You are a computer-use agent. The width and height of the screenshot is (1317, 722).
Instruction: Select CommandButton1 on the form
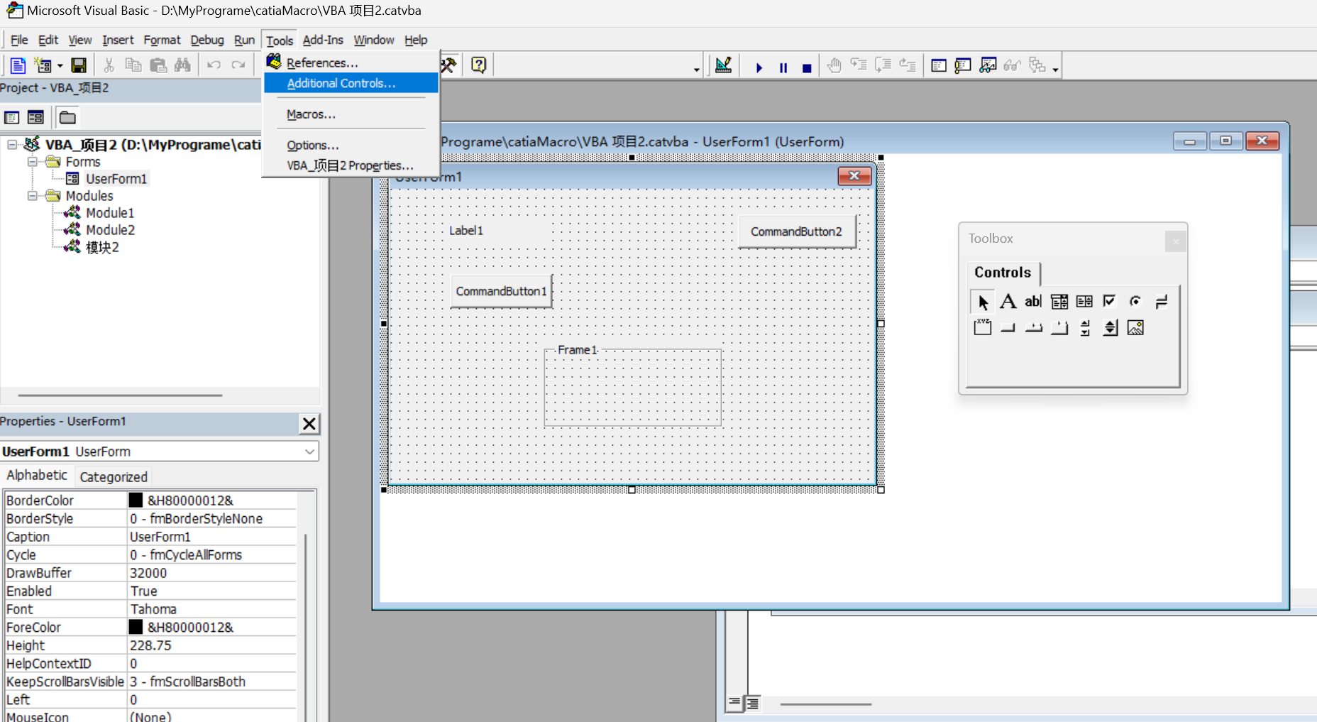tap(501, 291)
